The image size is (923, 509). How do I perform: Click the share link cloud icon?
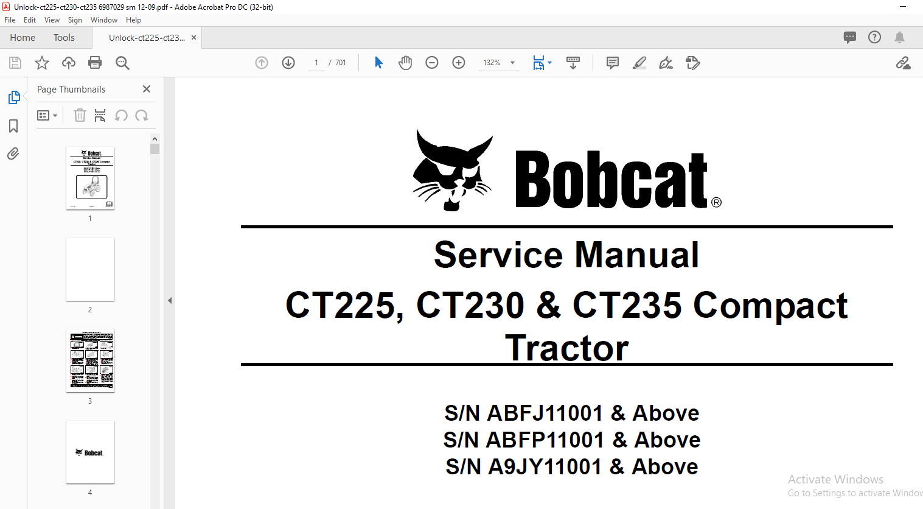[903, 63]
